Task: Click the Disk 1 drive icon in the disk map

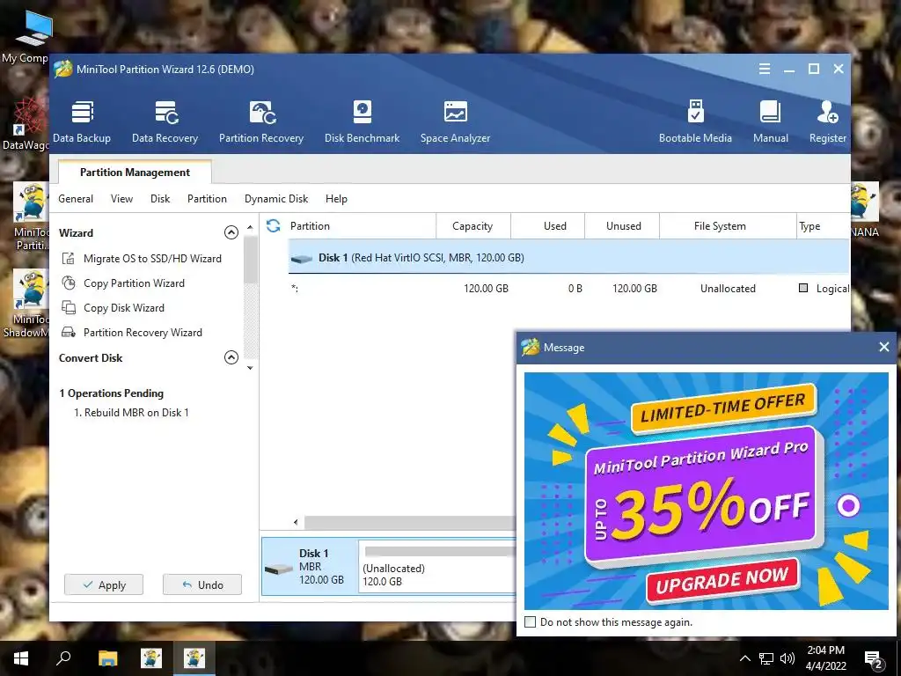Action: 279,569
